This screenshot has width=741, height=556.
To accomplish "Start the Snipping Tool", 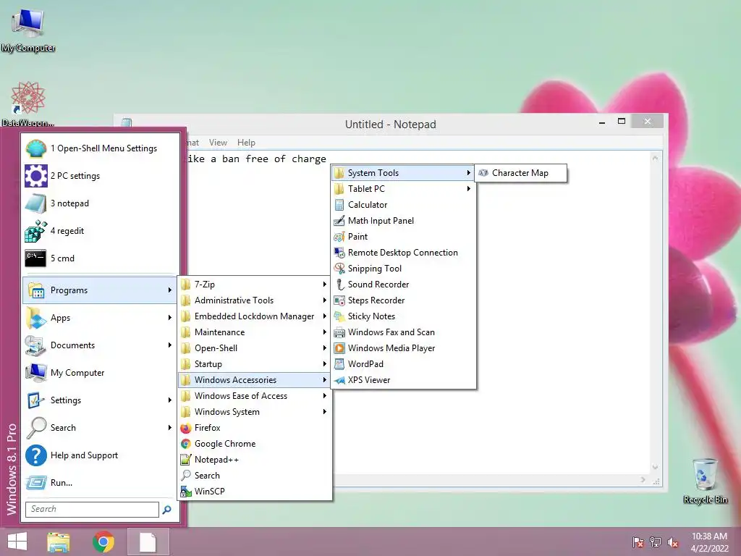I will (403, 269).
